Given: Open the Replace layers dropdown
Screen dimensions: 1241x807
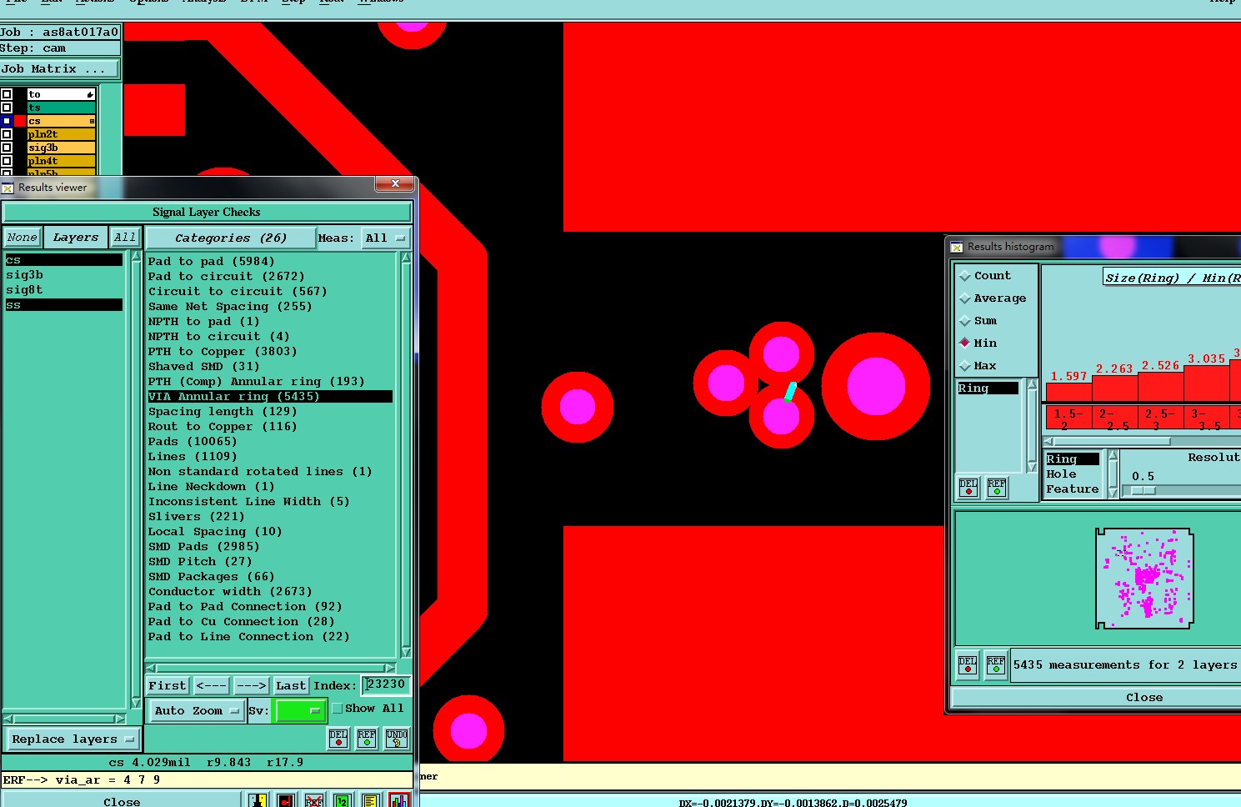Looking at the screenshot, I should point(73,739).
